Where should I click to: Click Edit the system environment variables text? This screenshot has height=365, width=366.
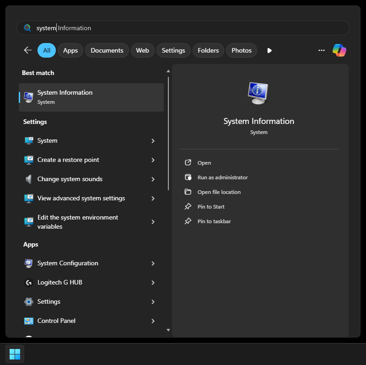point(77,222)
